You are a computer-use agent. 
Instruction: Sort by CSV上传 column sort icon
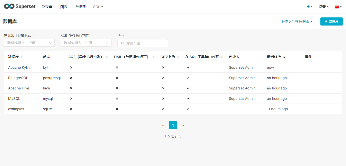click(x=178, y=57)
